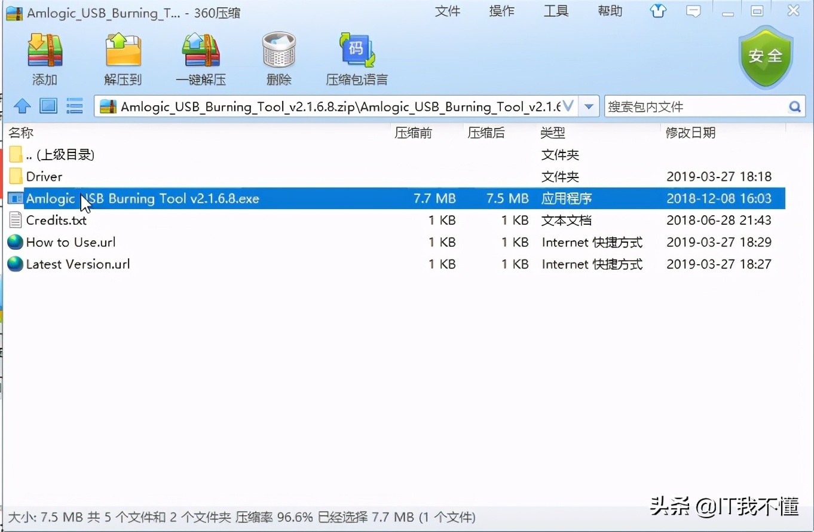The width and height of the screenshot is (814, 532).
Task: Click the up arrow to go up a level
Action: 22,106
